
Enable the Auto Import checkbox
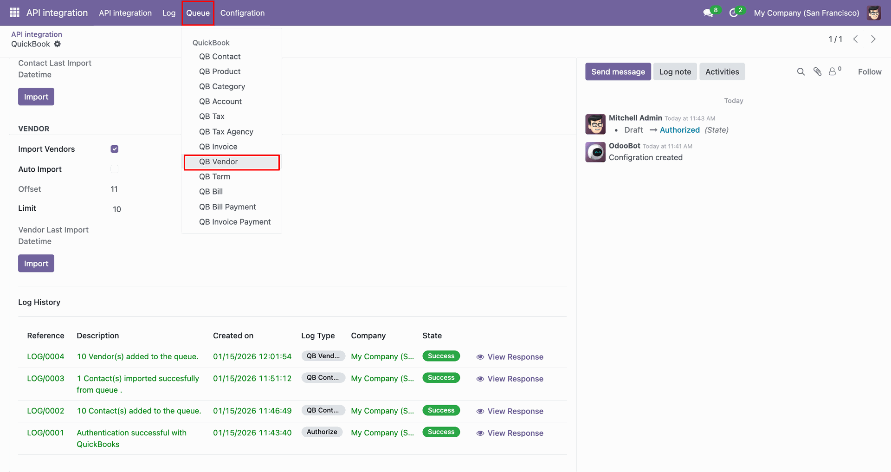pyautogui.click(x=115, y=169)
